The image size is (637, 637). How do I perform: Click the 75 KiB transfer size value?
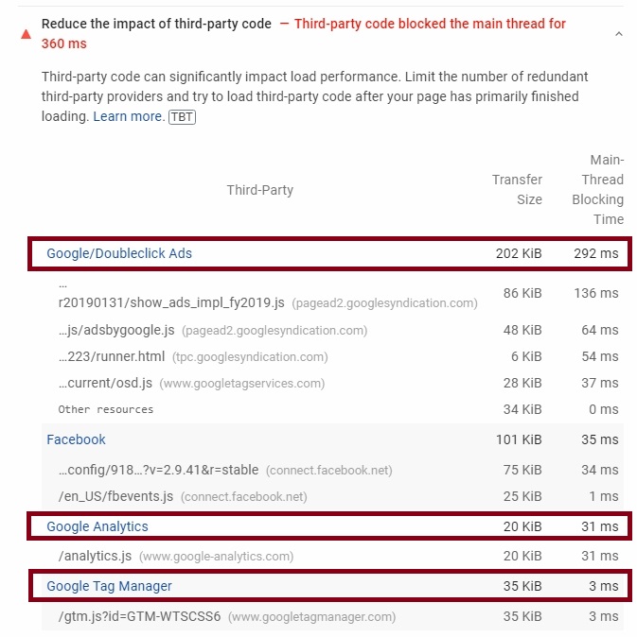[522, 470]
